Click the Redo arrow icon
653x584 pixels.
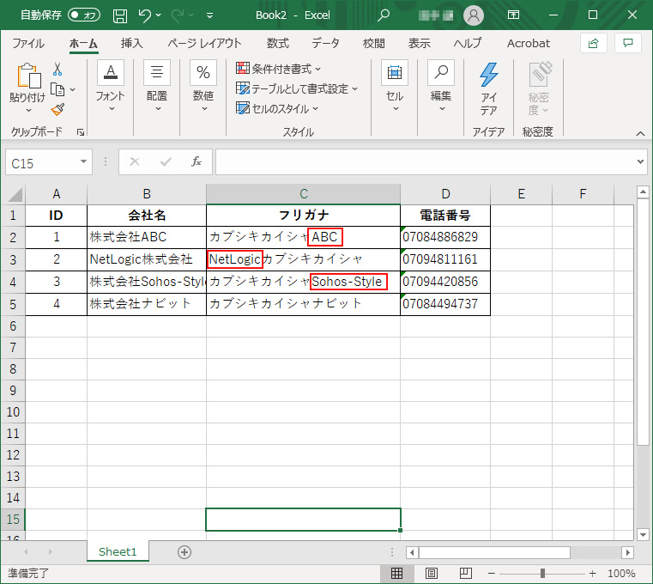178,15
